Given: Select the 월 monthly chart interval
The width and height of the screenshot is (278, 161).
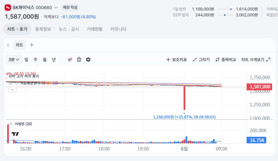Looking at the screenshot, I should [x=44, y=60].
